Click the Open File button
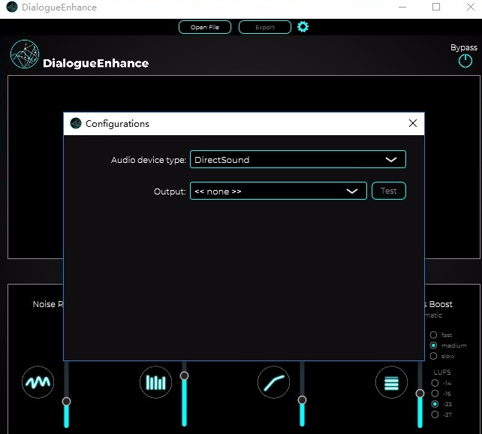The height and width of the screenshot is (434, 482). [205, 27]
